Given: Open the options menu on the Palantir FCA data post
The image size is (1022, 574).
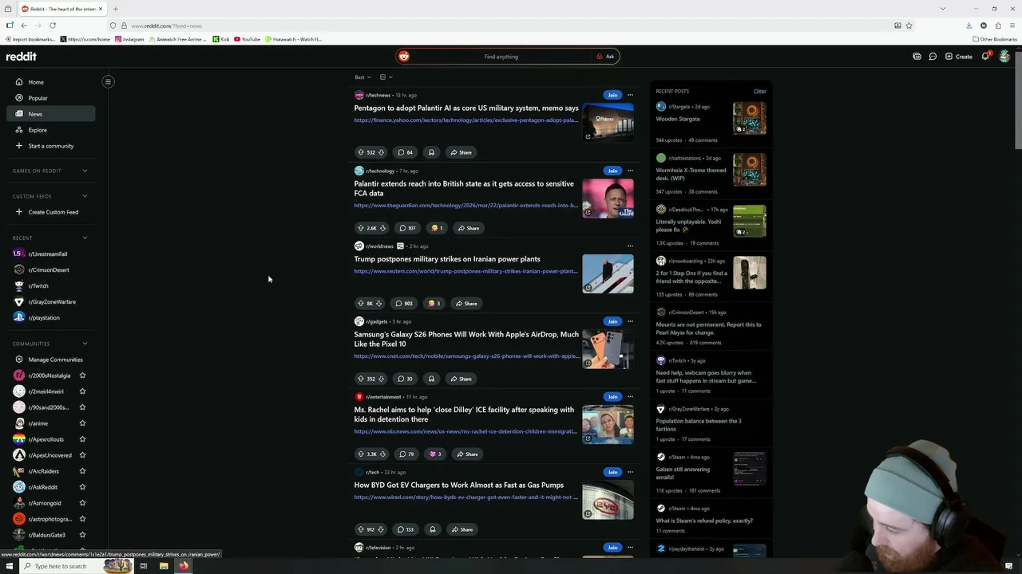Looking at the screenshot, I should [x=630, y=171].
